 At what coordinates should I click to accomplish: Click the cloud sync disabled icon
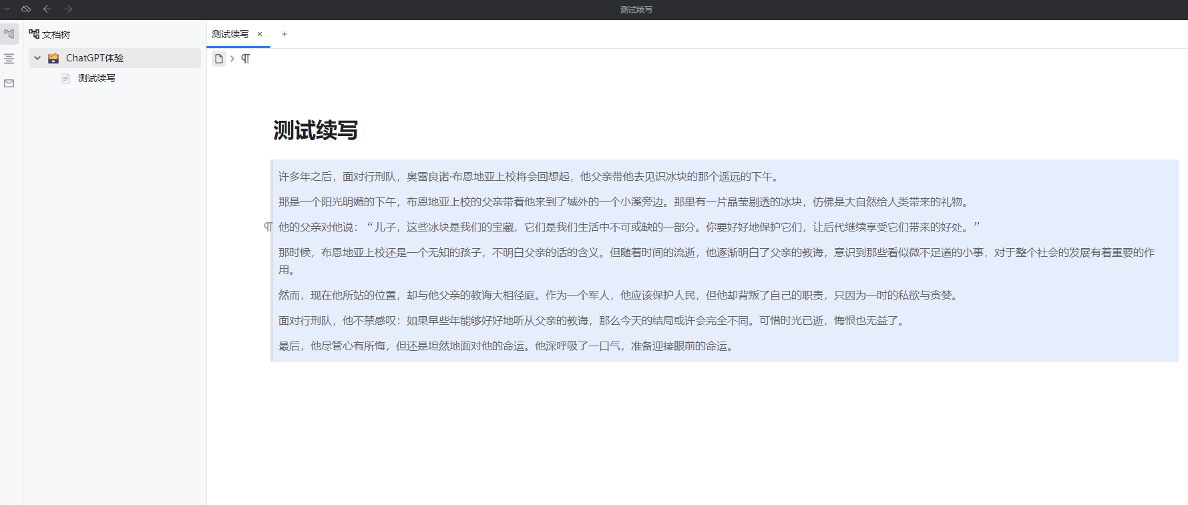(26, 9)
